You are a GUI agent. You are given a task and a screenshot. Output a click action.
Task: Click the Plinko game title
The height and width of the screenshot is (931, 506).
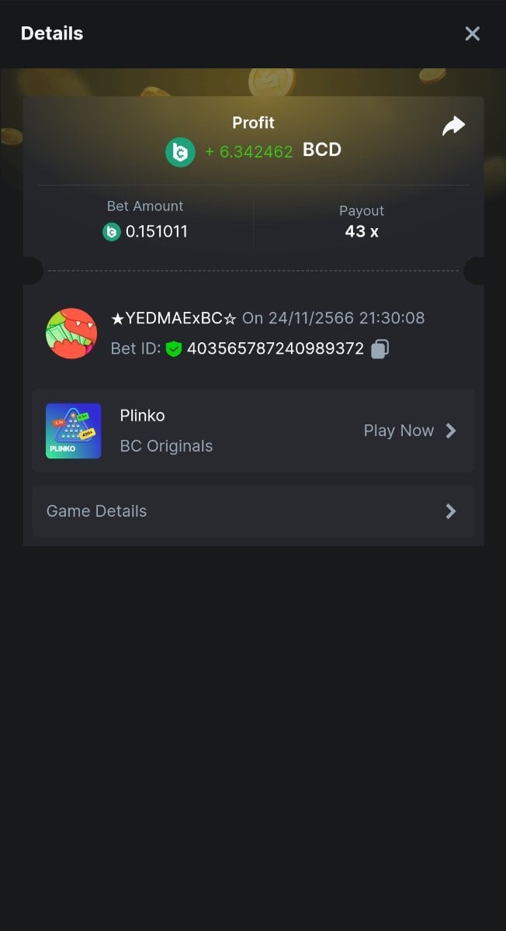pos(143,416)
